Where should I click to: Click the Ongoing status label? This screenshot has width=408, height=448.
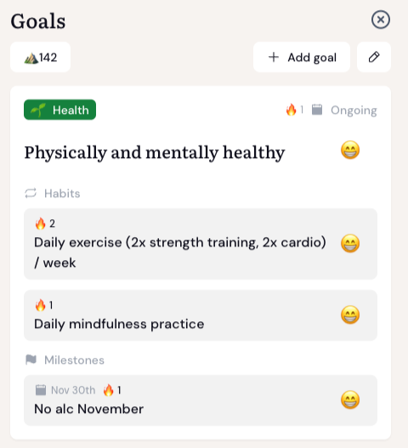(354, 111)
